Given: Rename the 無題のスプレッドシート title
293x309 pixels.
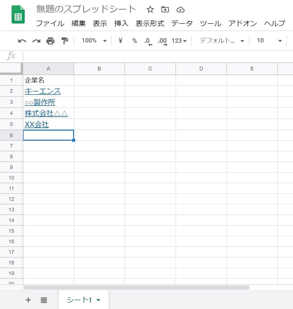Looking at the screenshot, I should coord(86,10).
